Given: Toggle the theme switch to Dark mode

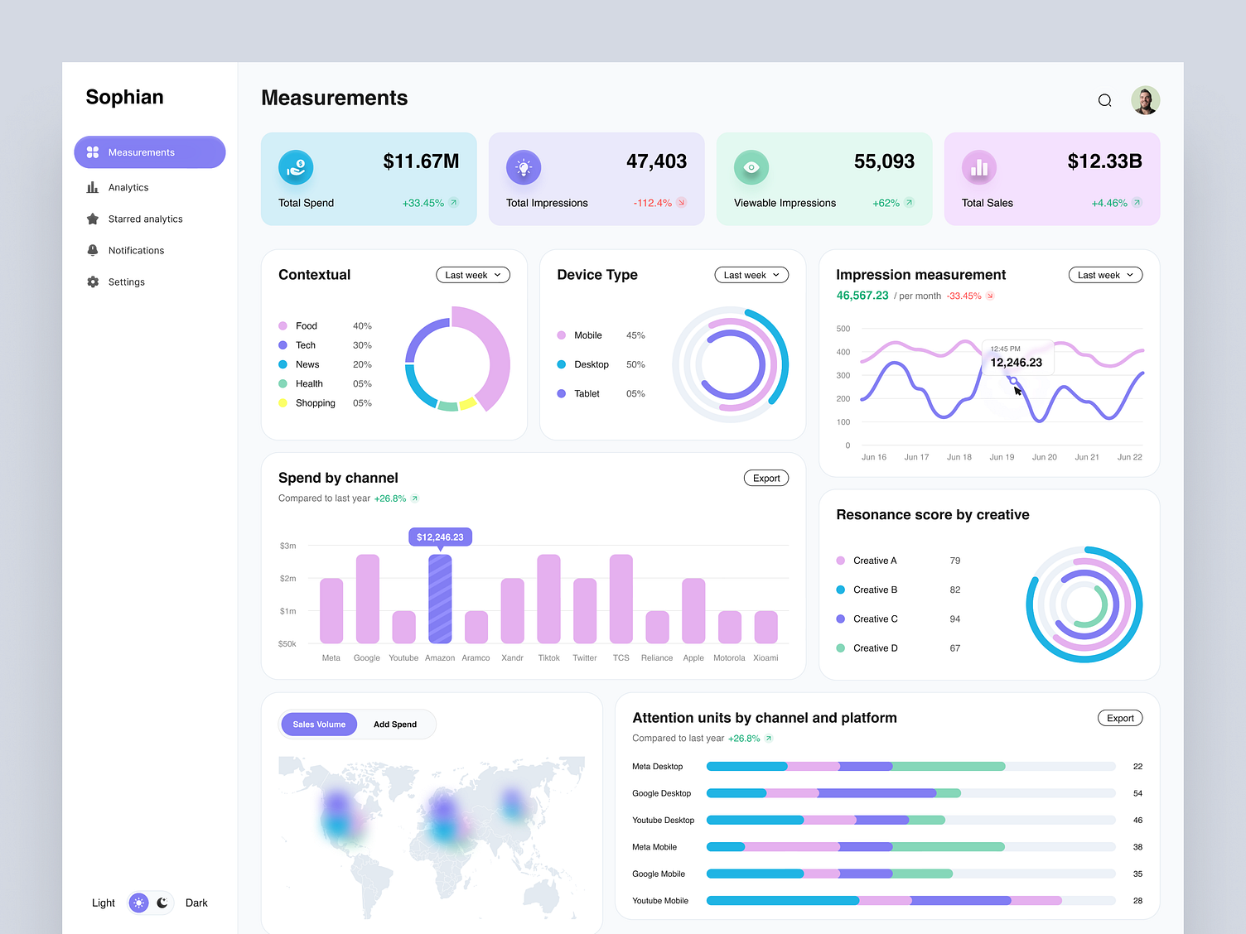Looking at the screenshot, I should click(162, 903).
